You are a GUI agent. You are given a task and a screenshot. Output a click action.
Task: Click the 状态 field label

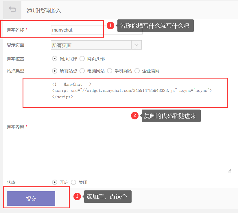tap(11, 182)
